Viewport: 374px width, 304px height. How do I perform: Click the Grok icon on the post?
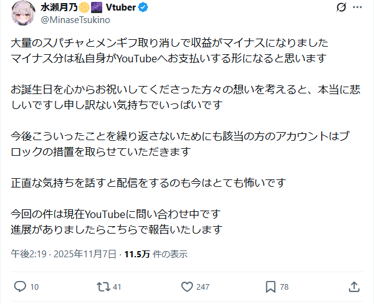(341, 8)
